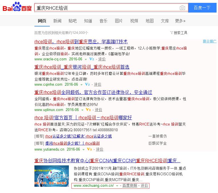This screenshot has width=218, height=193.
Task: Open the 更多» menu
Action: pos(180,21)
